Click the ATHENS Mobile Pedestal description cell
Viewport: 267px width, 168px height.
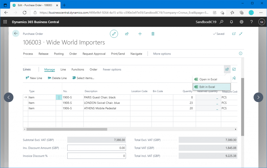tap(107, 108)
